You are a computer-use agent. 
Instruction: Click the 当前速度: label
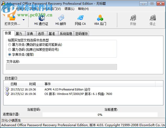point(111,109)
